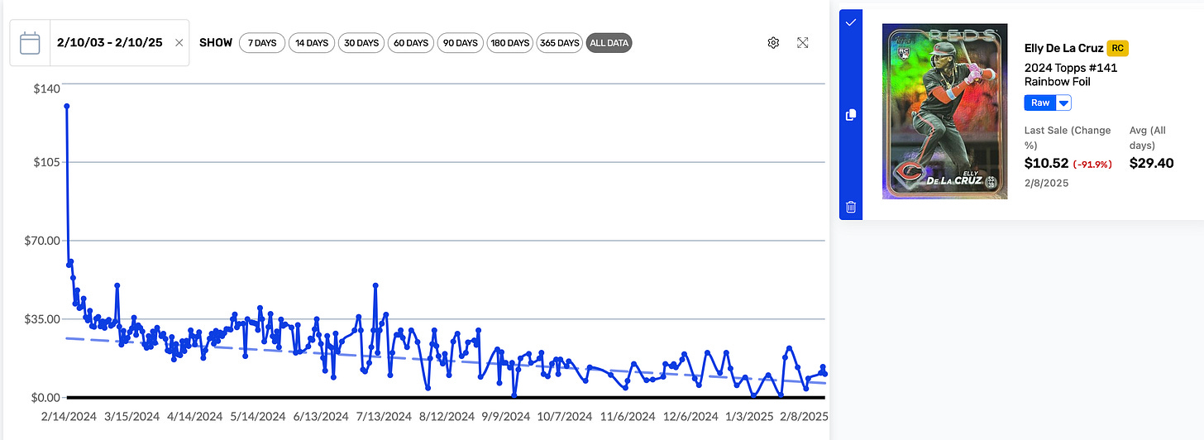The image size is (1204, 440).
Task: Click the -91.9% change percentage
Action: [1092, 164]
